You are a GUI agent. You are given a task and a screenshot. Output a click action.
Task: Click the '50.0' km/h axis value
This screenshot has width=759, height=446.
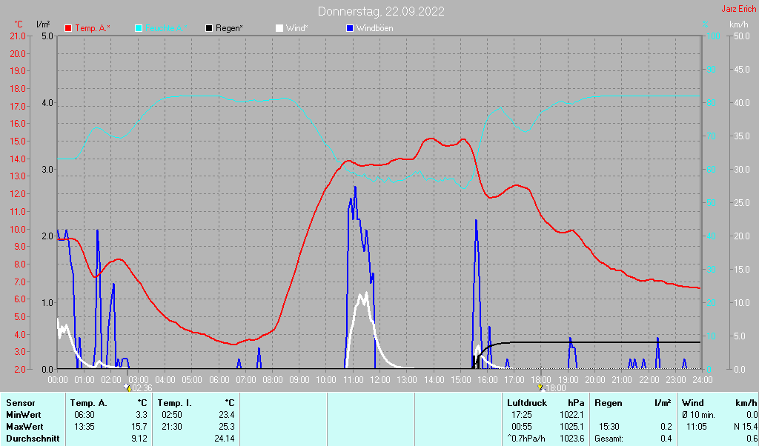tap(741, 36)
